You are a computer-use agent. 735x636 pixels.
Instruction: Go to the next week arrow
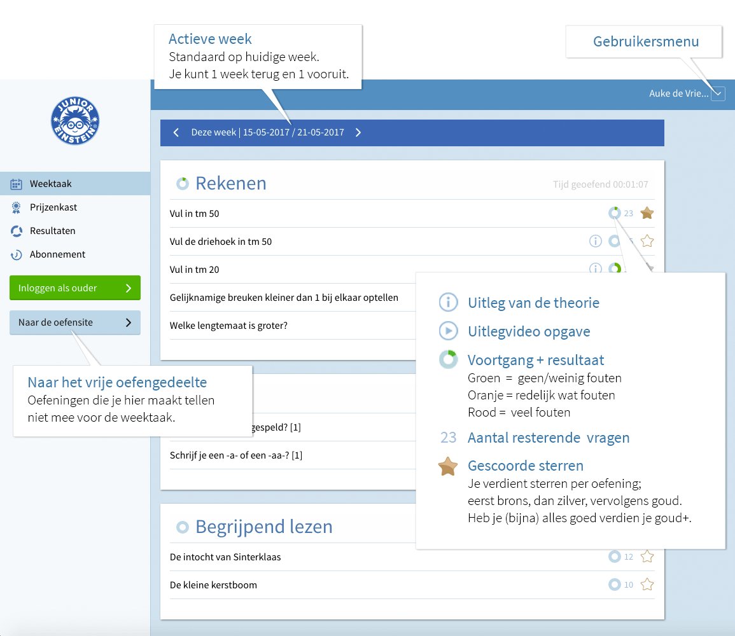(x=358, y=133)
